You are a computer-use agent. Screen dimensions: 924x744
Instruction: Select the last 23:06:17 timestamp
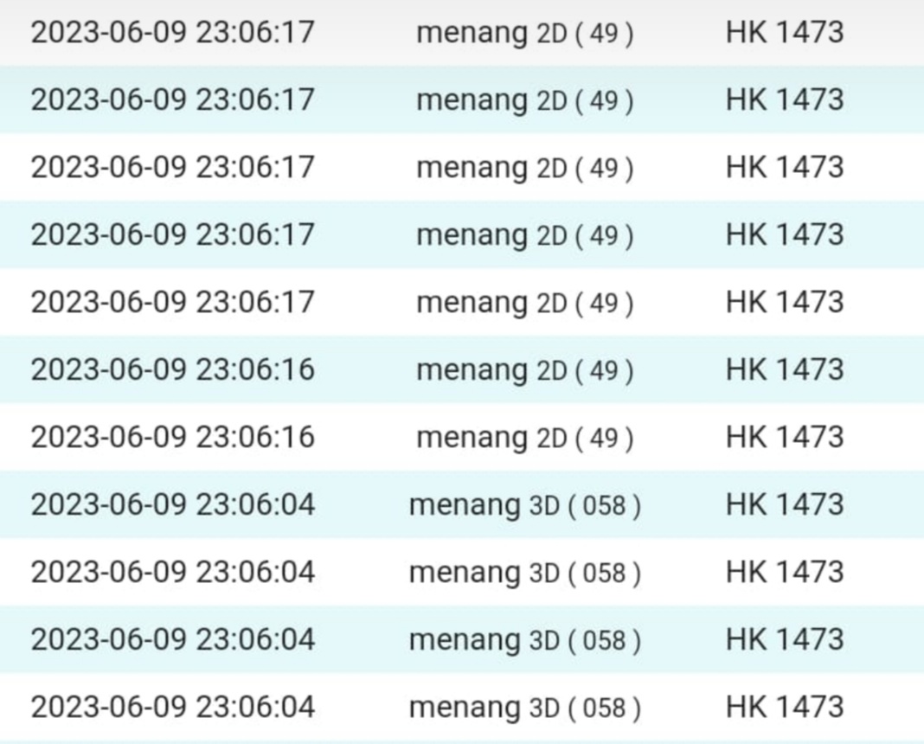coord(172,302)
